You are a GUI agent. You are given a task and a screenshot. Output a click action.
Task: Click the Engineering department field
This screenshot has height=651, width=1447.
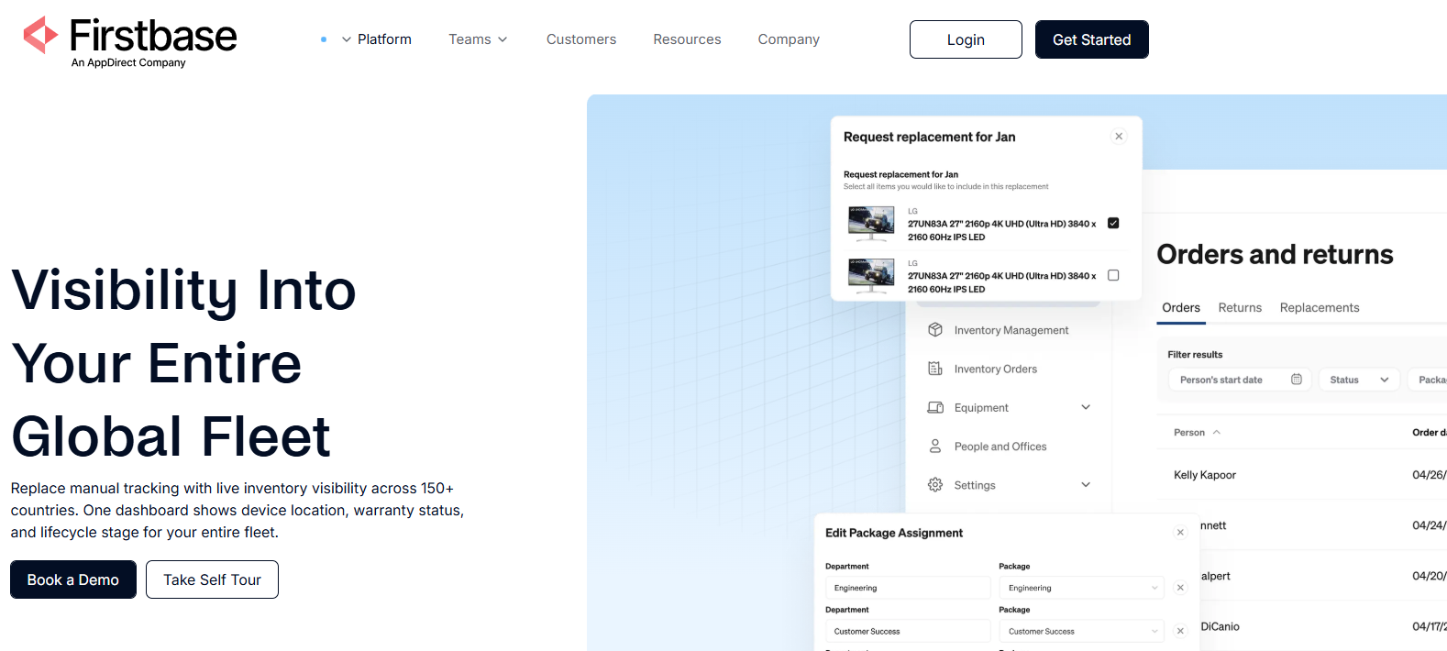[x=908, y=588]
